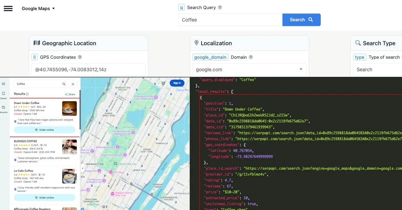402x210 pixels.
Task: Click the Central Park Zoo map marker
Action: 115,164
